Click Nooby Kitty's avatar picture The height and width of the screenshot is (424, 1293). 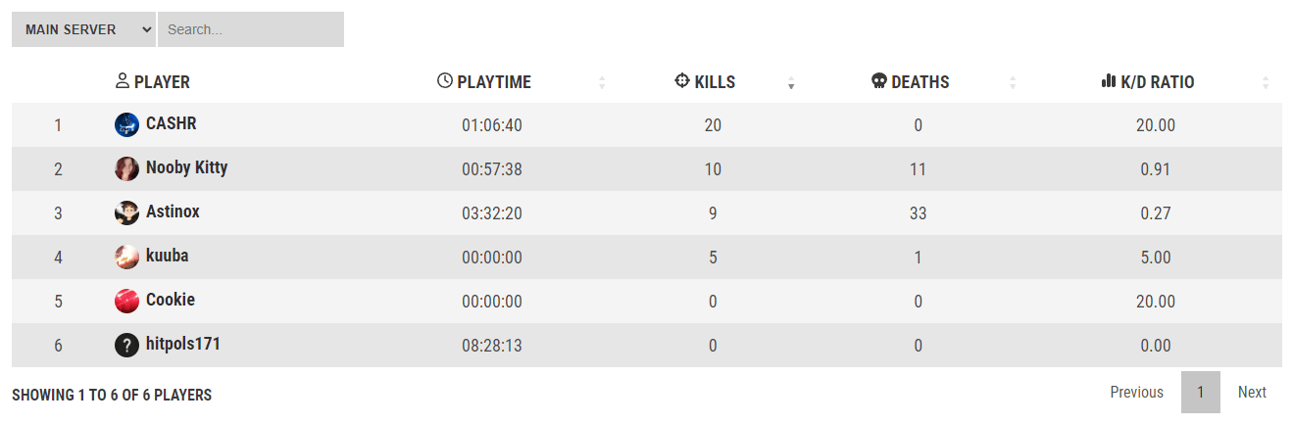tap(126, 168)
